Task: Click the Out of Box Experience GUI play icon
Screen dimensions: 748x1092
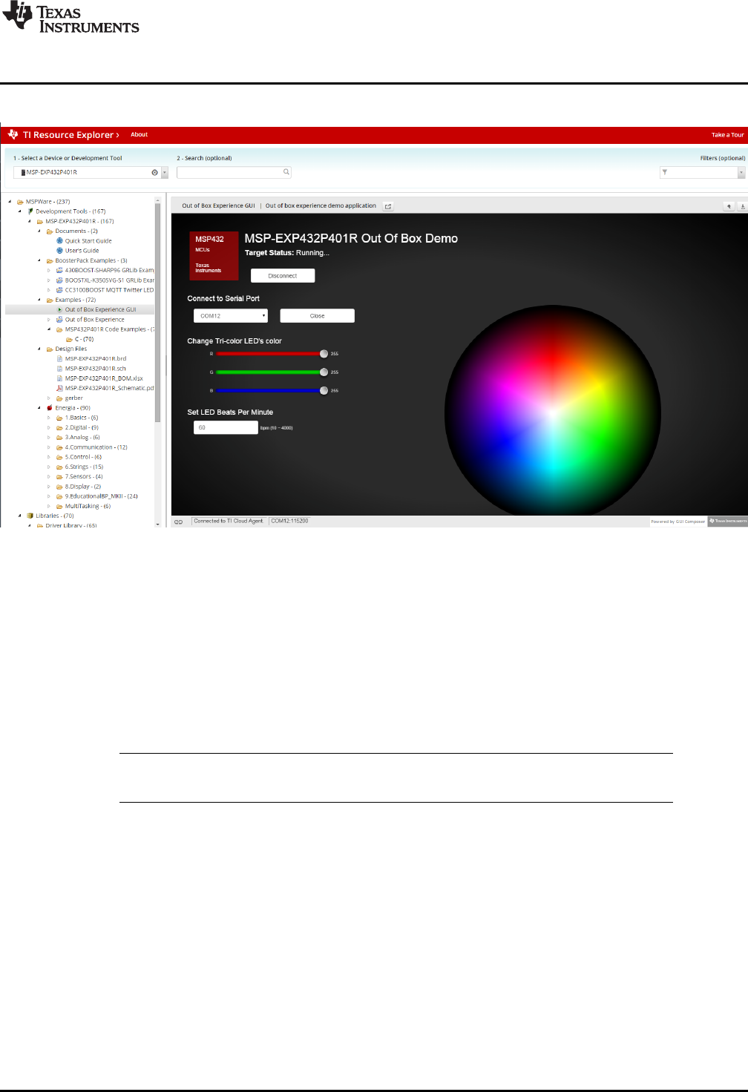Action: [59, 309]
